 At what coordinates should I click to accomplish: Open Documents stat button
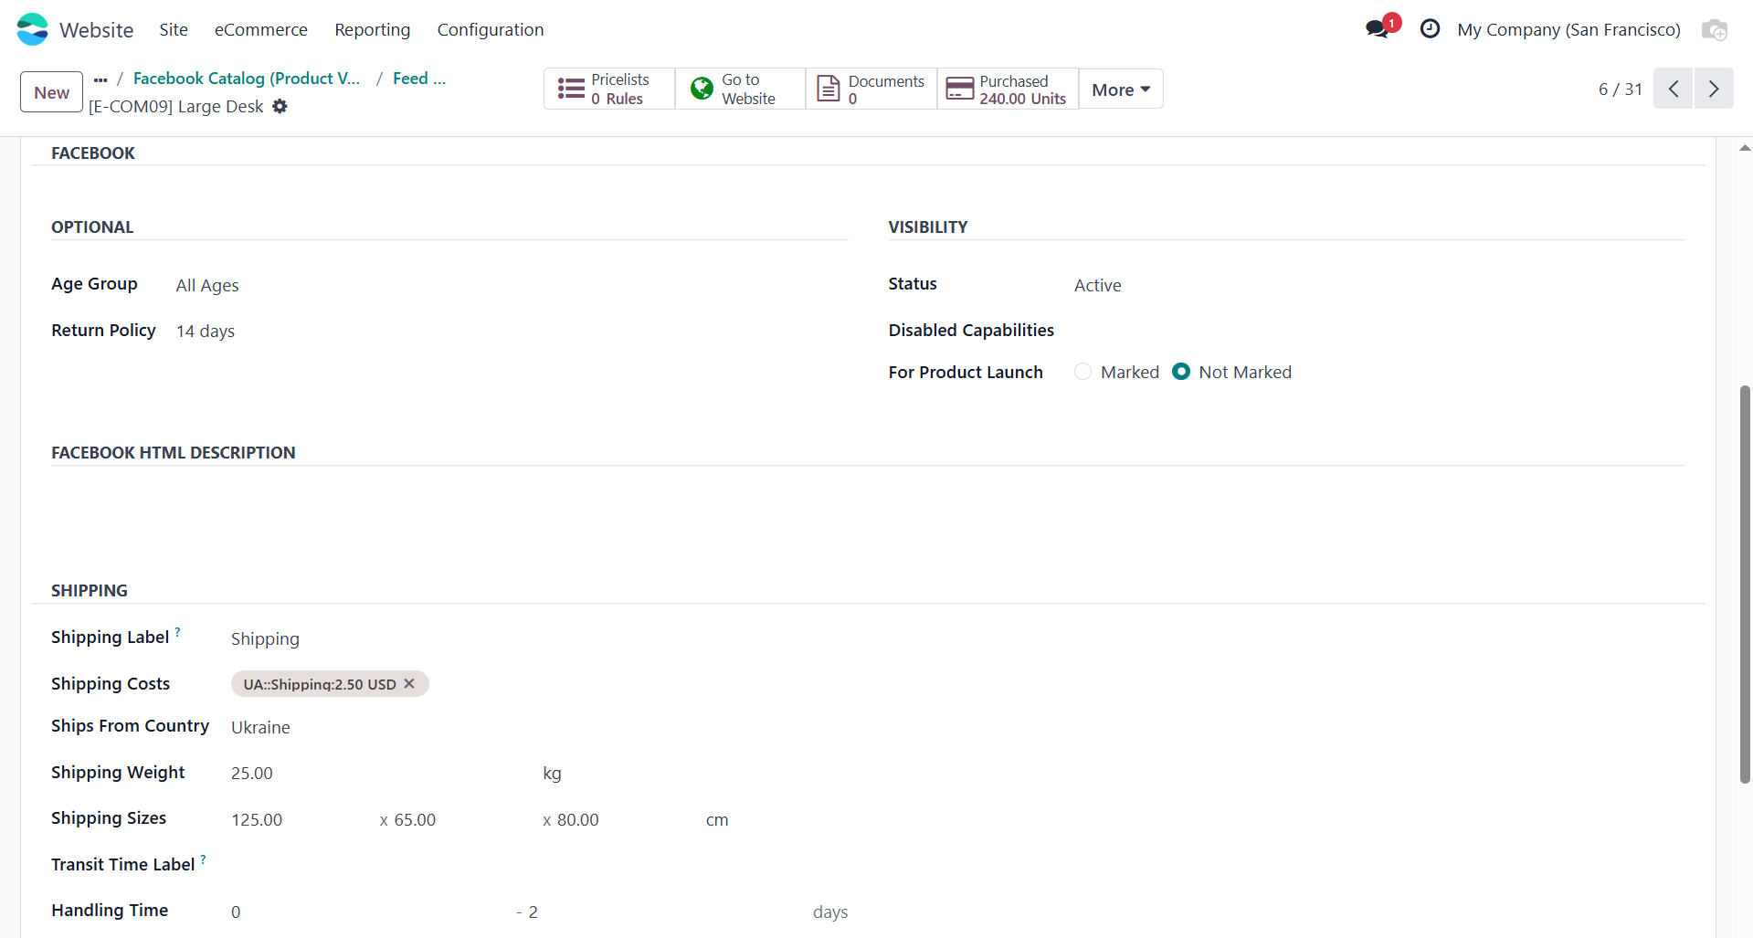871,89
